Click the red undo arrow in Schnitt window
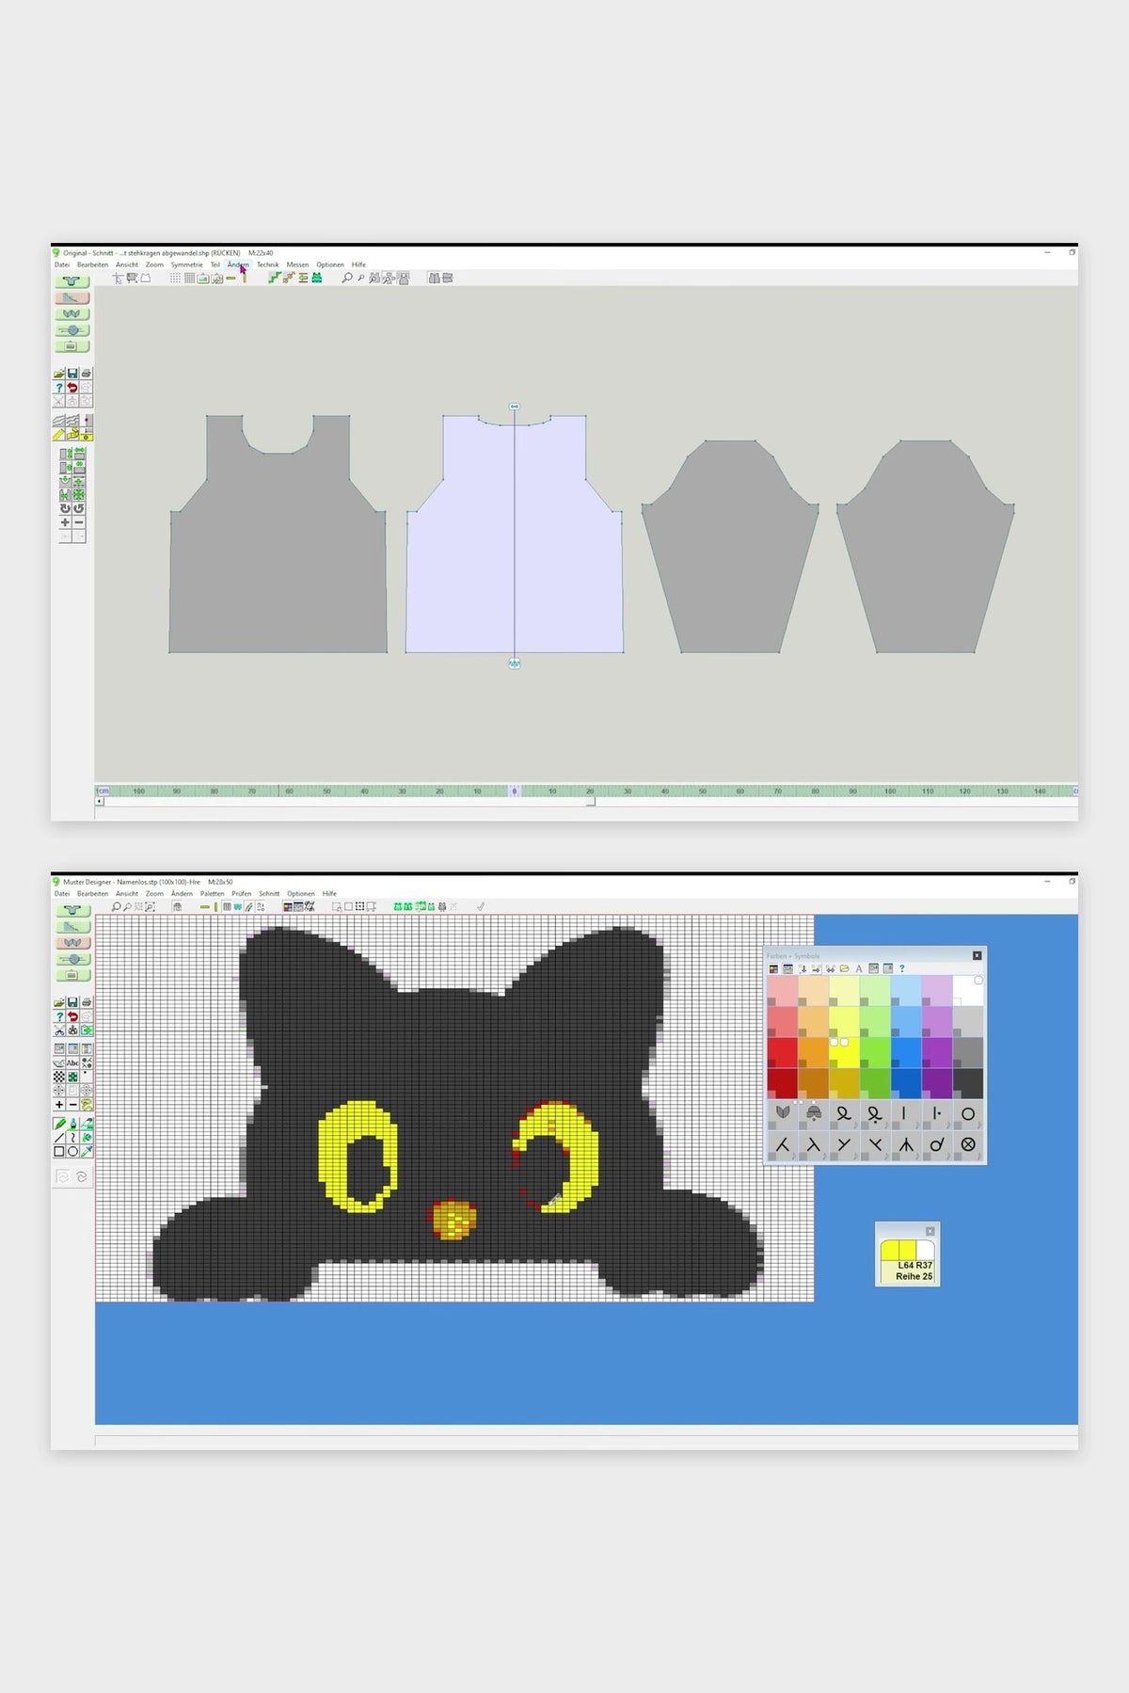Screen dimensions: 1129x1693 pyautogui.click(x=72, y=388)
